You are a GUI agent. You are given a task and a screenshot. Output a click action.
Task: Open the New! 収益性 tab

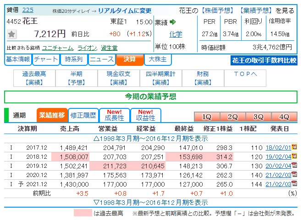[x=145, y=115]
